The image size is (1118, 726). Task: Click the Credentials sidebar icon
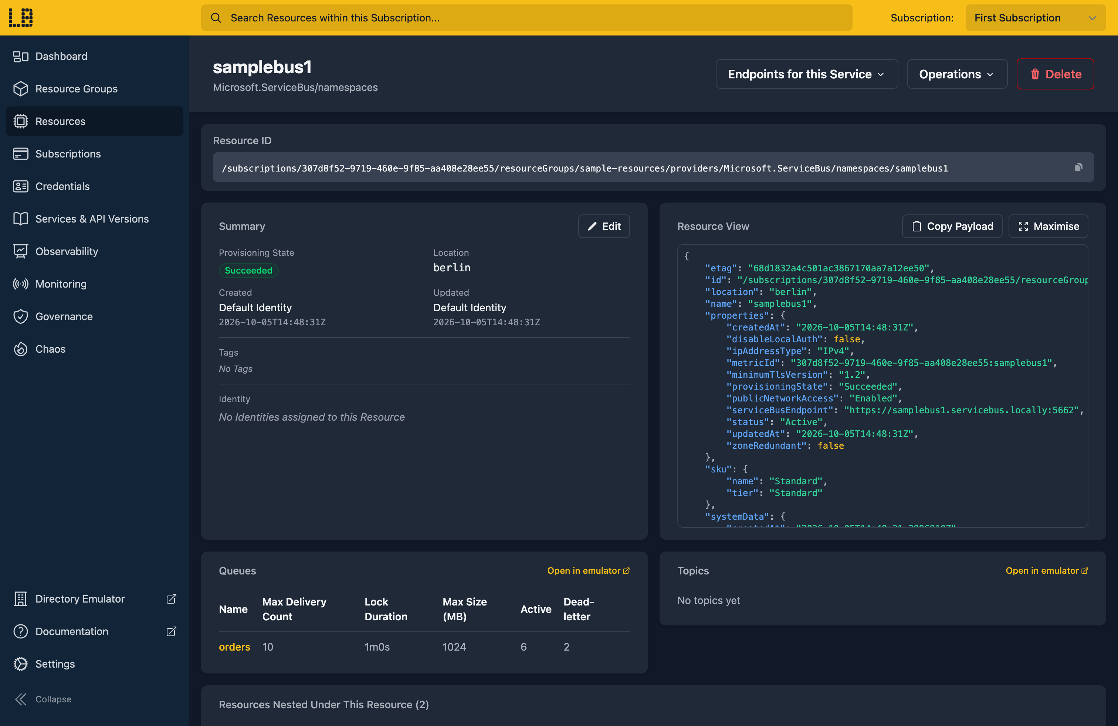click(21, 186)
